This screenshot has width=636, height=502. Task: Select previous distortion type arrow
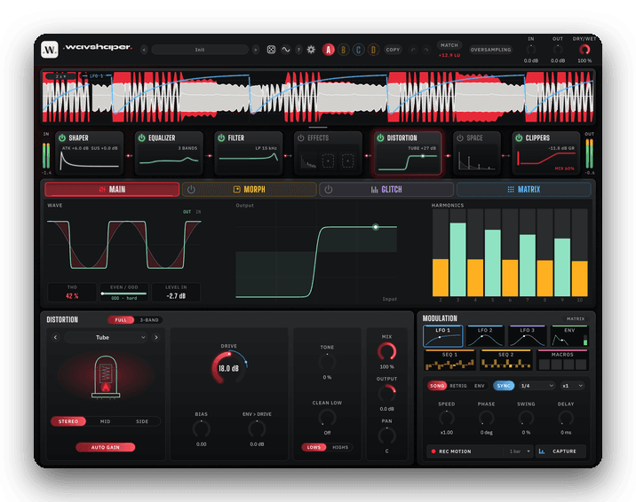click(x=56, y=337)
